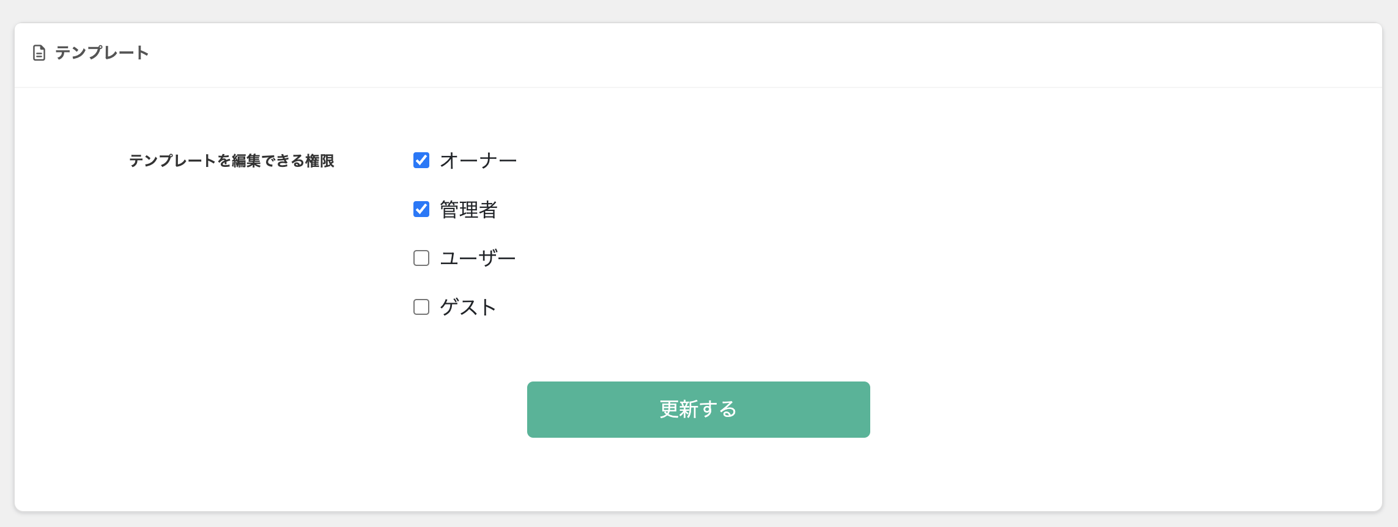This screenshot has height=527, width=1398.
Task: Click the blank area right of the オーナー option
Action: (917, 161)
